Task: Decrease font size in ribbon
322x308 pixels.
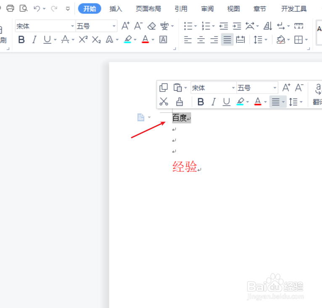Action: [x=138, y=26]
